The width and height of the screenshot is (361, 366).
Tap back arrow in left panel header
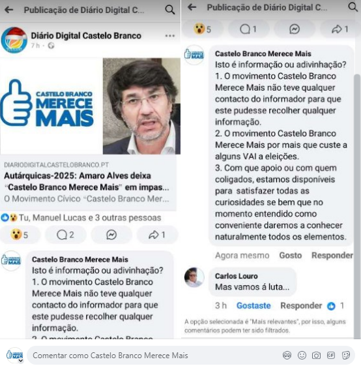[9, 10]
